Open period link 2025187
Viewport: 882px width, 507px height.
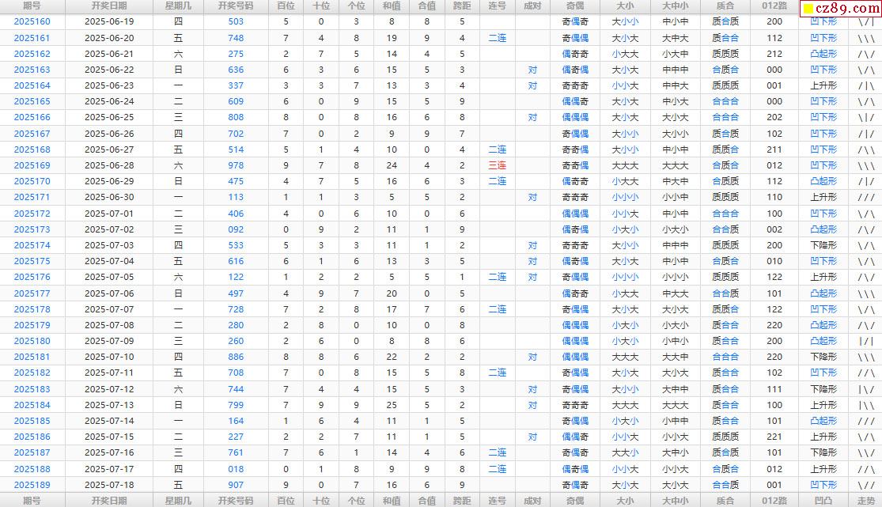tap(32, 452)
